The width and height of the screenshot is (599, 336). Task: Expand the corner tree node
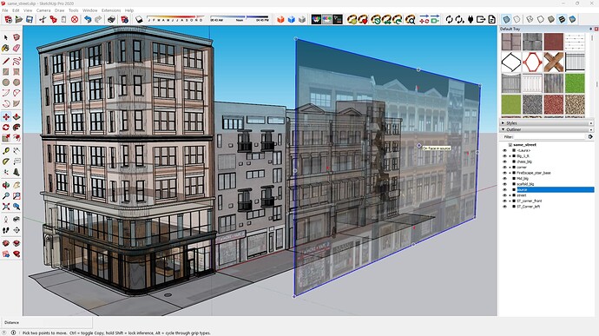[510, 168]
